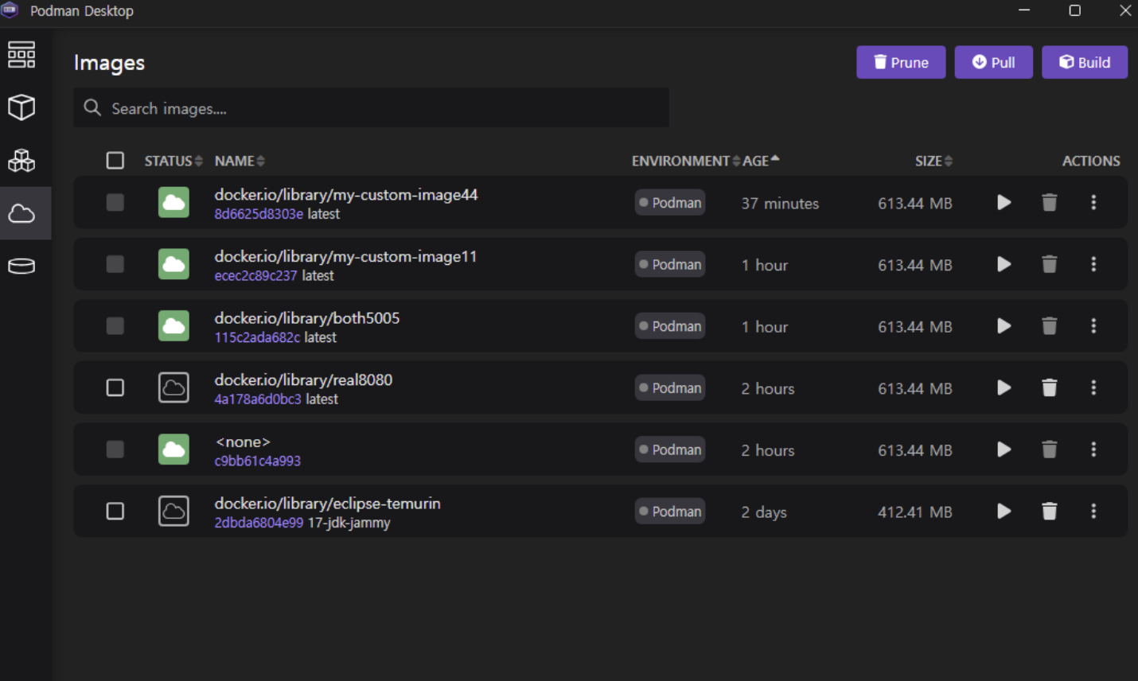1138x681 pixels.
Task: Toggle checkbox for my-custom-image11
Action: 115,264
